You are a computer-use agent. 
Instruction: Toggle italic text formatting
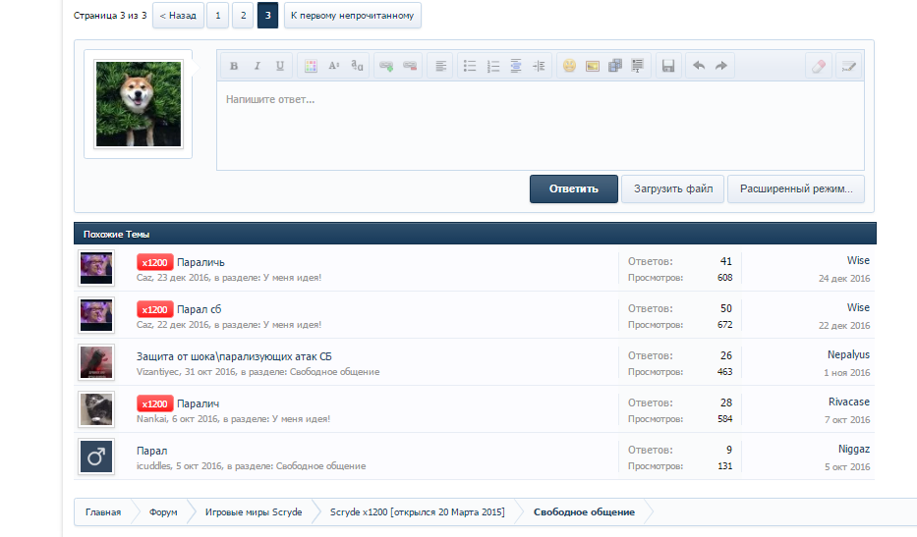(x=257, y=66)
